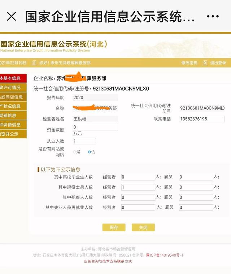Open the 设备信息 sidebar tab
This screenshot has height=274, width=231.
click(13, 125)
